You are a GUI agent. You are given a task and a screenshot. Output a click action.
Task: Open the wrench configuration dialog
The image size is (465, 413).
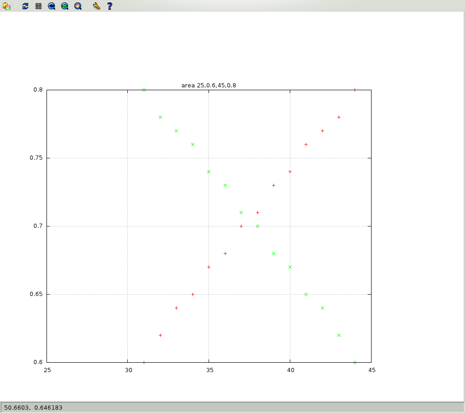[96, 6]
